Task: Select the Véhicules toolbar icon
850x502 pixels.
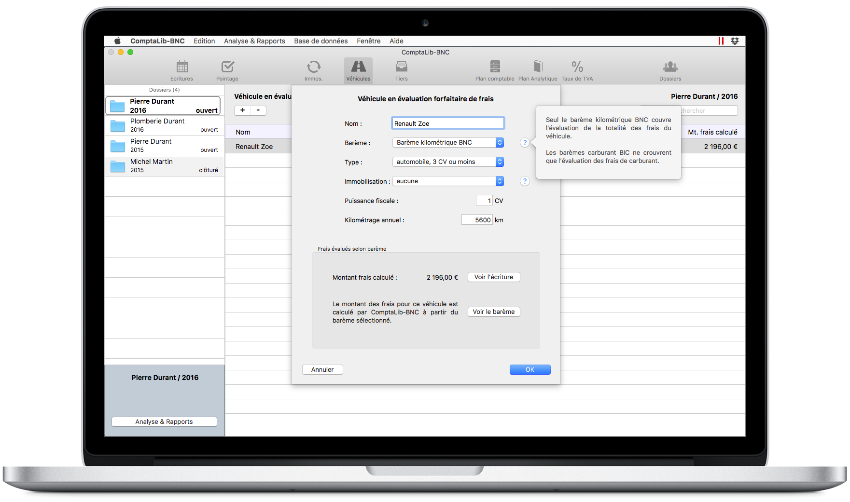Action: (x=358, y=70)
